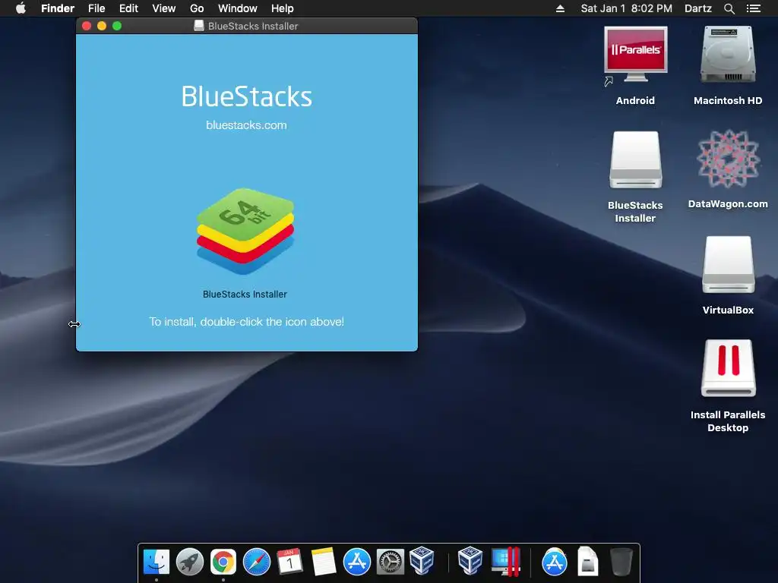Open Calendar from the Dock

coord(289,562)
